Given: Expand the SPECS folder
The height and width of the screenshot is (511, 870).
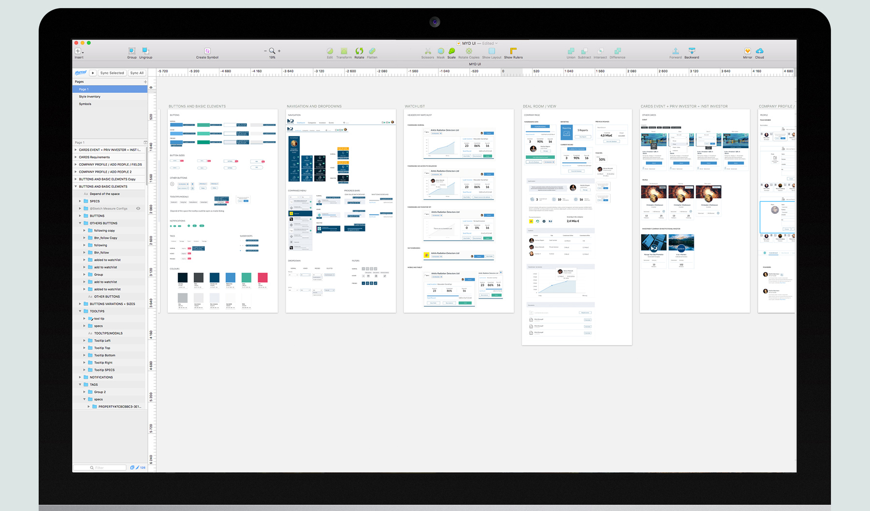Looking at the screenshot, I should click(x=80, y=201).
